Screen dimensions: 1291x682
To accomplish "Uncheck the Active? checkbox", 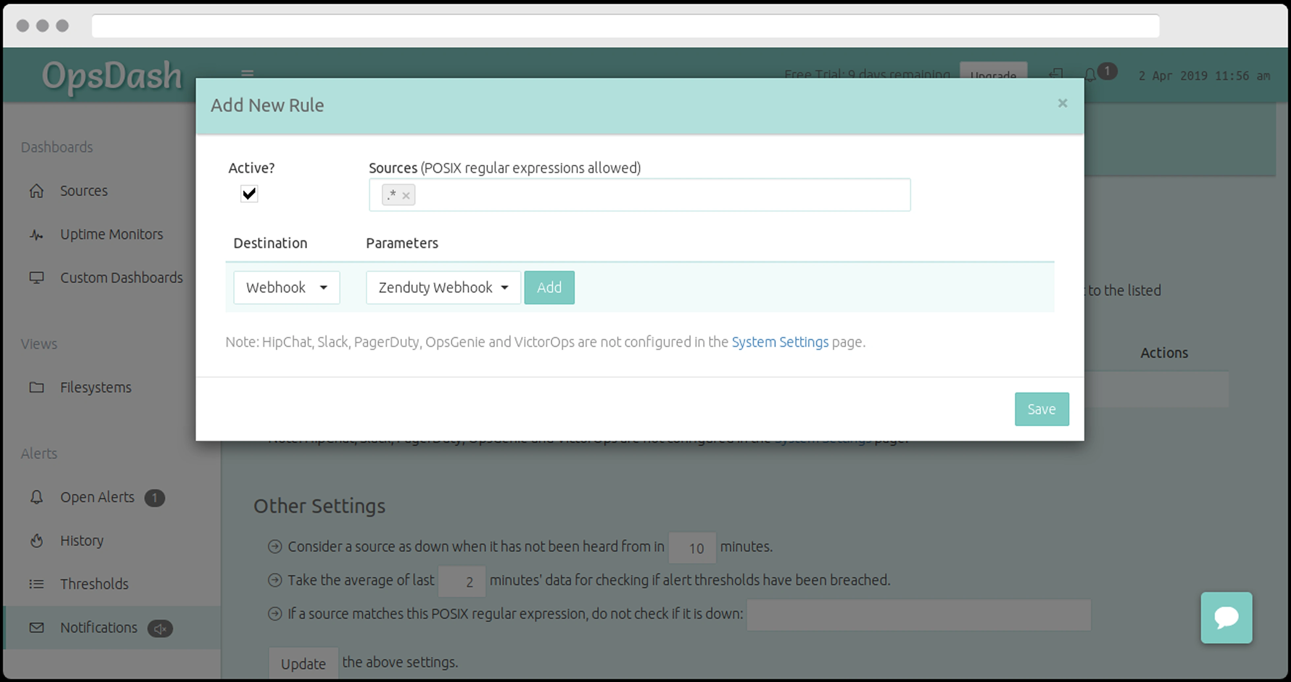I will (x=249, y=194).
